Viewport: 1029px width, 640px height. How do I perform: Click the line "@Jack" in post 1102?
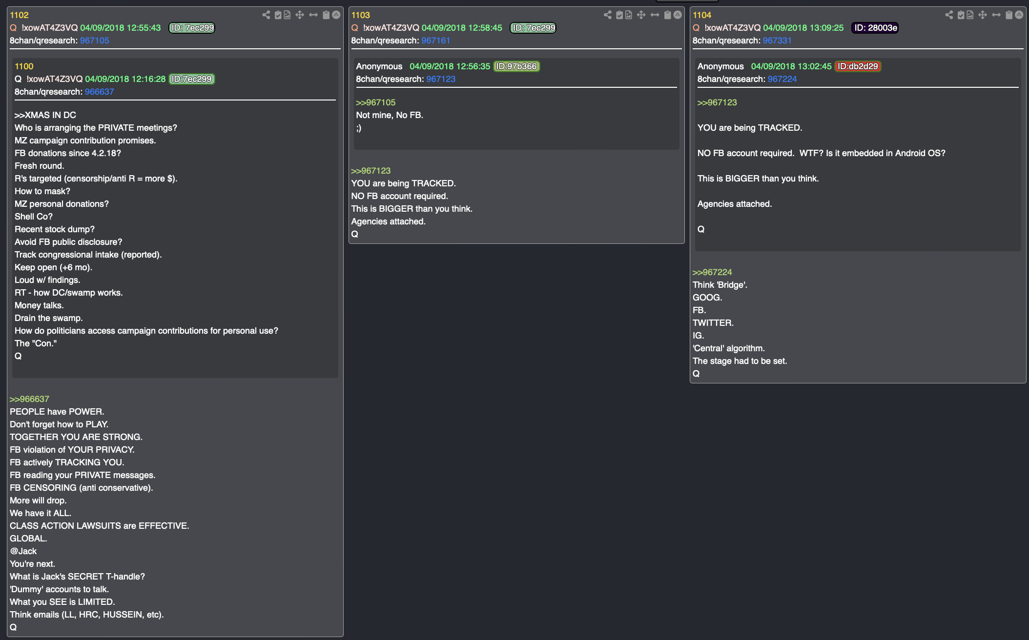(x=23, y=551)
